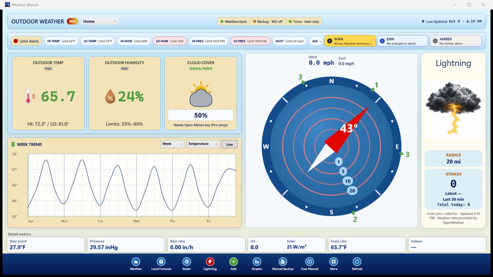Image resolution: width=493 pixels, height=277 pixels.
Task: Click the HI HUM limit pill
Action: click(x=134, y=41)
